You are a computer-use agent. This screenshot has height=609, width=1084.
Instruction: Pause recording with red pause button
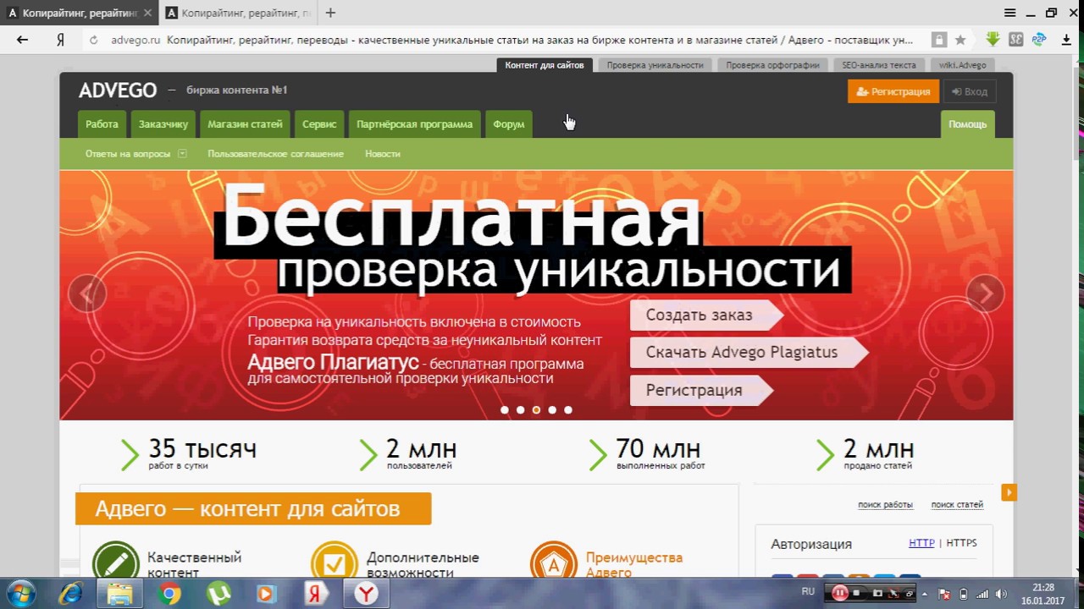coord(839,594)
